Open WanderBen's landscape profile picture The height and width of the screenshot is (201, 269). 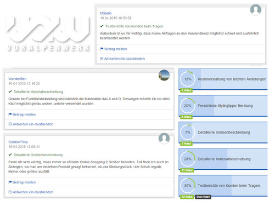164,75
